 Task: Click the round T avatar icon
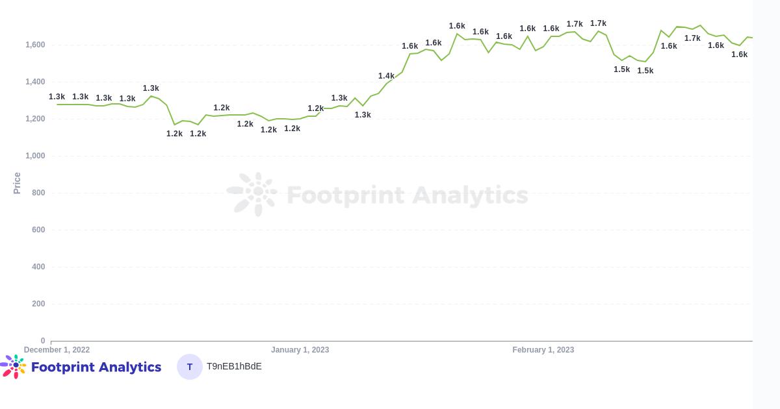coord(190,367)
